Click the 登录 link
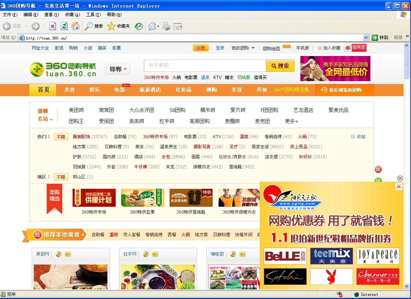The width and height of the screenshot is (411, 299). click(220, 48)
